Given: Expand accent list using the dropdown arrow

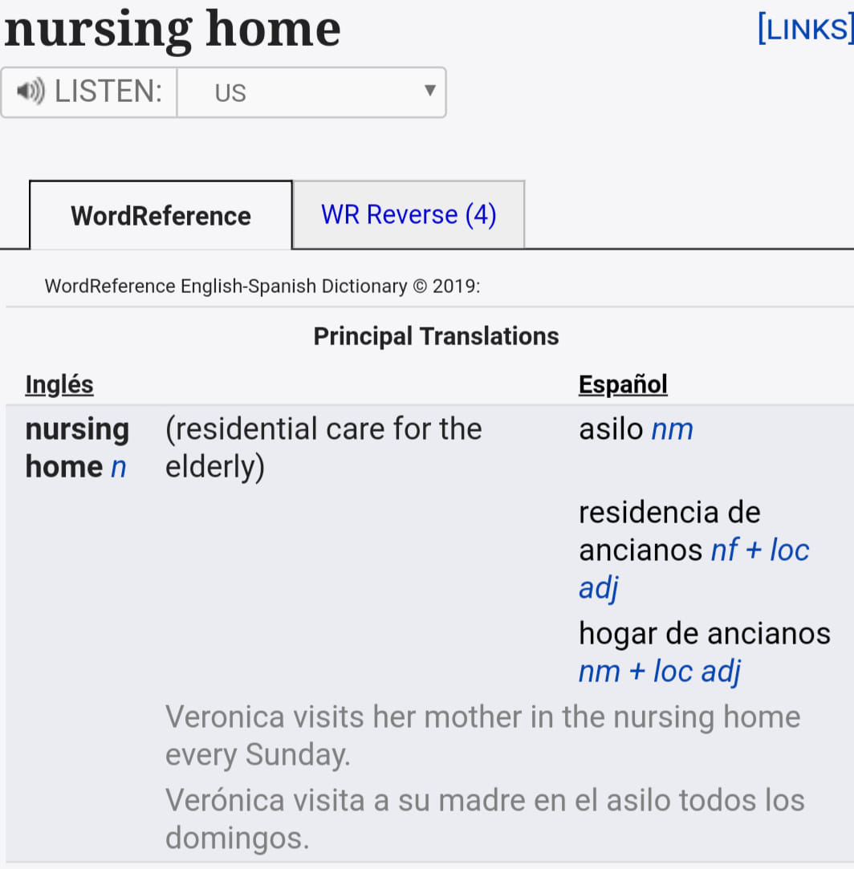Looking at the screenshot, I should 429,90.
